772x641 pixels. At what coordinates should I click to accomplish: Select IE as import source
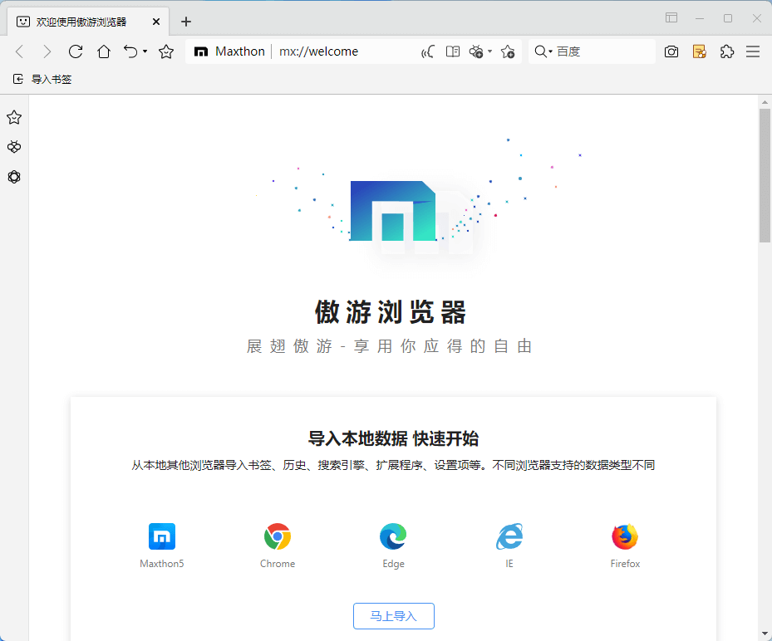509,546
